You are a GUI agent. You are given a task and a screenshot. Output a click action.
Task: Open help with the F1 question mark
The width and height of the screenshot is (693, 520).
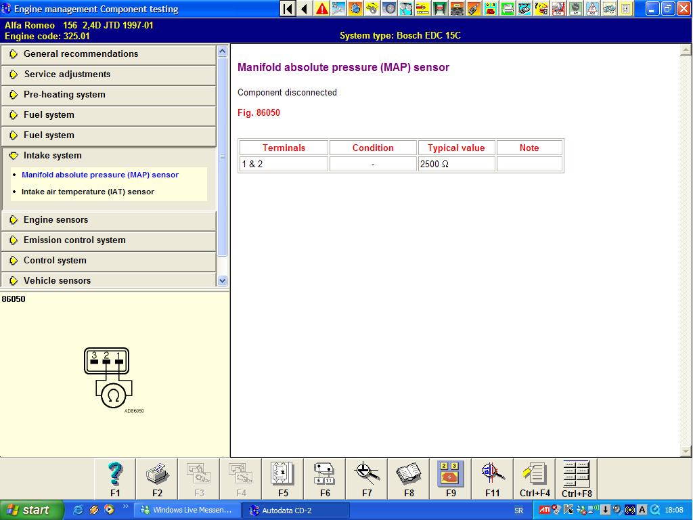(x=115, y=479)
